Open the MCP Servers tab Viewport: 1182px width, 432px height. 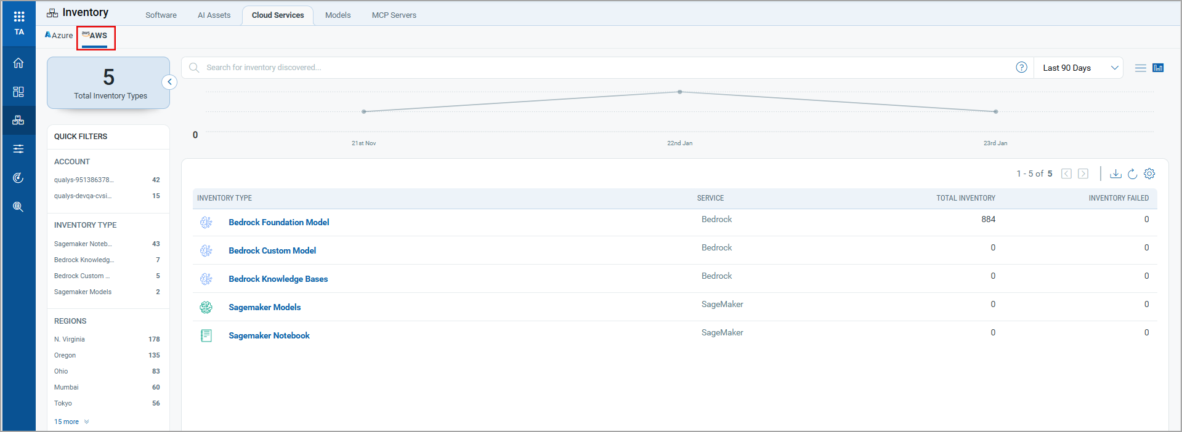394,15
